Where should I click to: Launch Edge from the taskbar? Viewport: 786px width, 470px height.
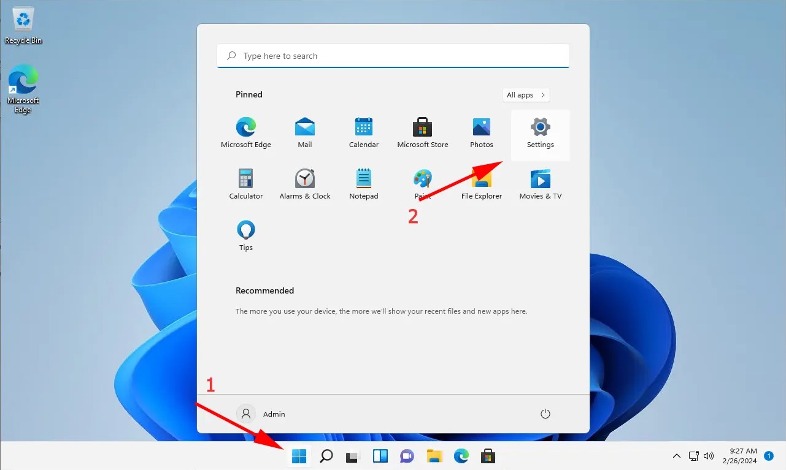[x=461, y=456]
